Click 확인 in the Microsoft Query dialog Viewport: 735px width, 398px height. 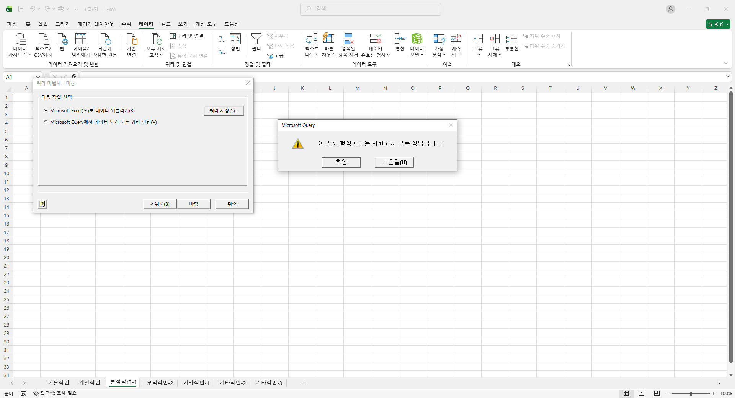click(341, 162)
